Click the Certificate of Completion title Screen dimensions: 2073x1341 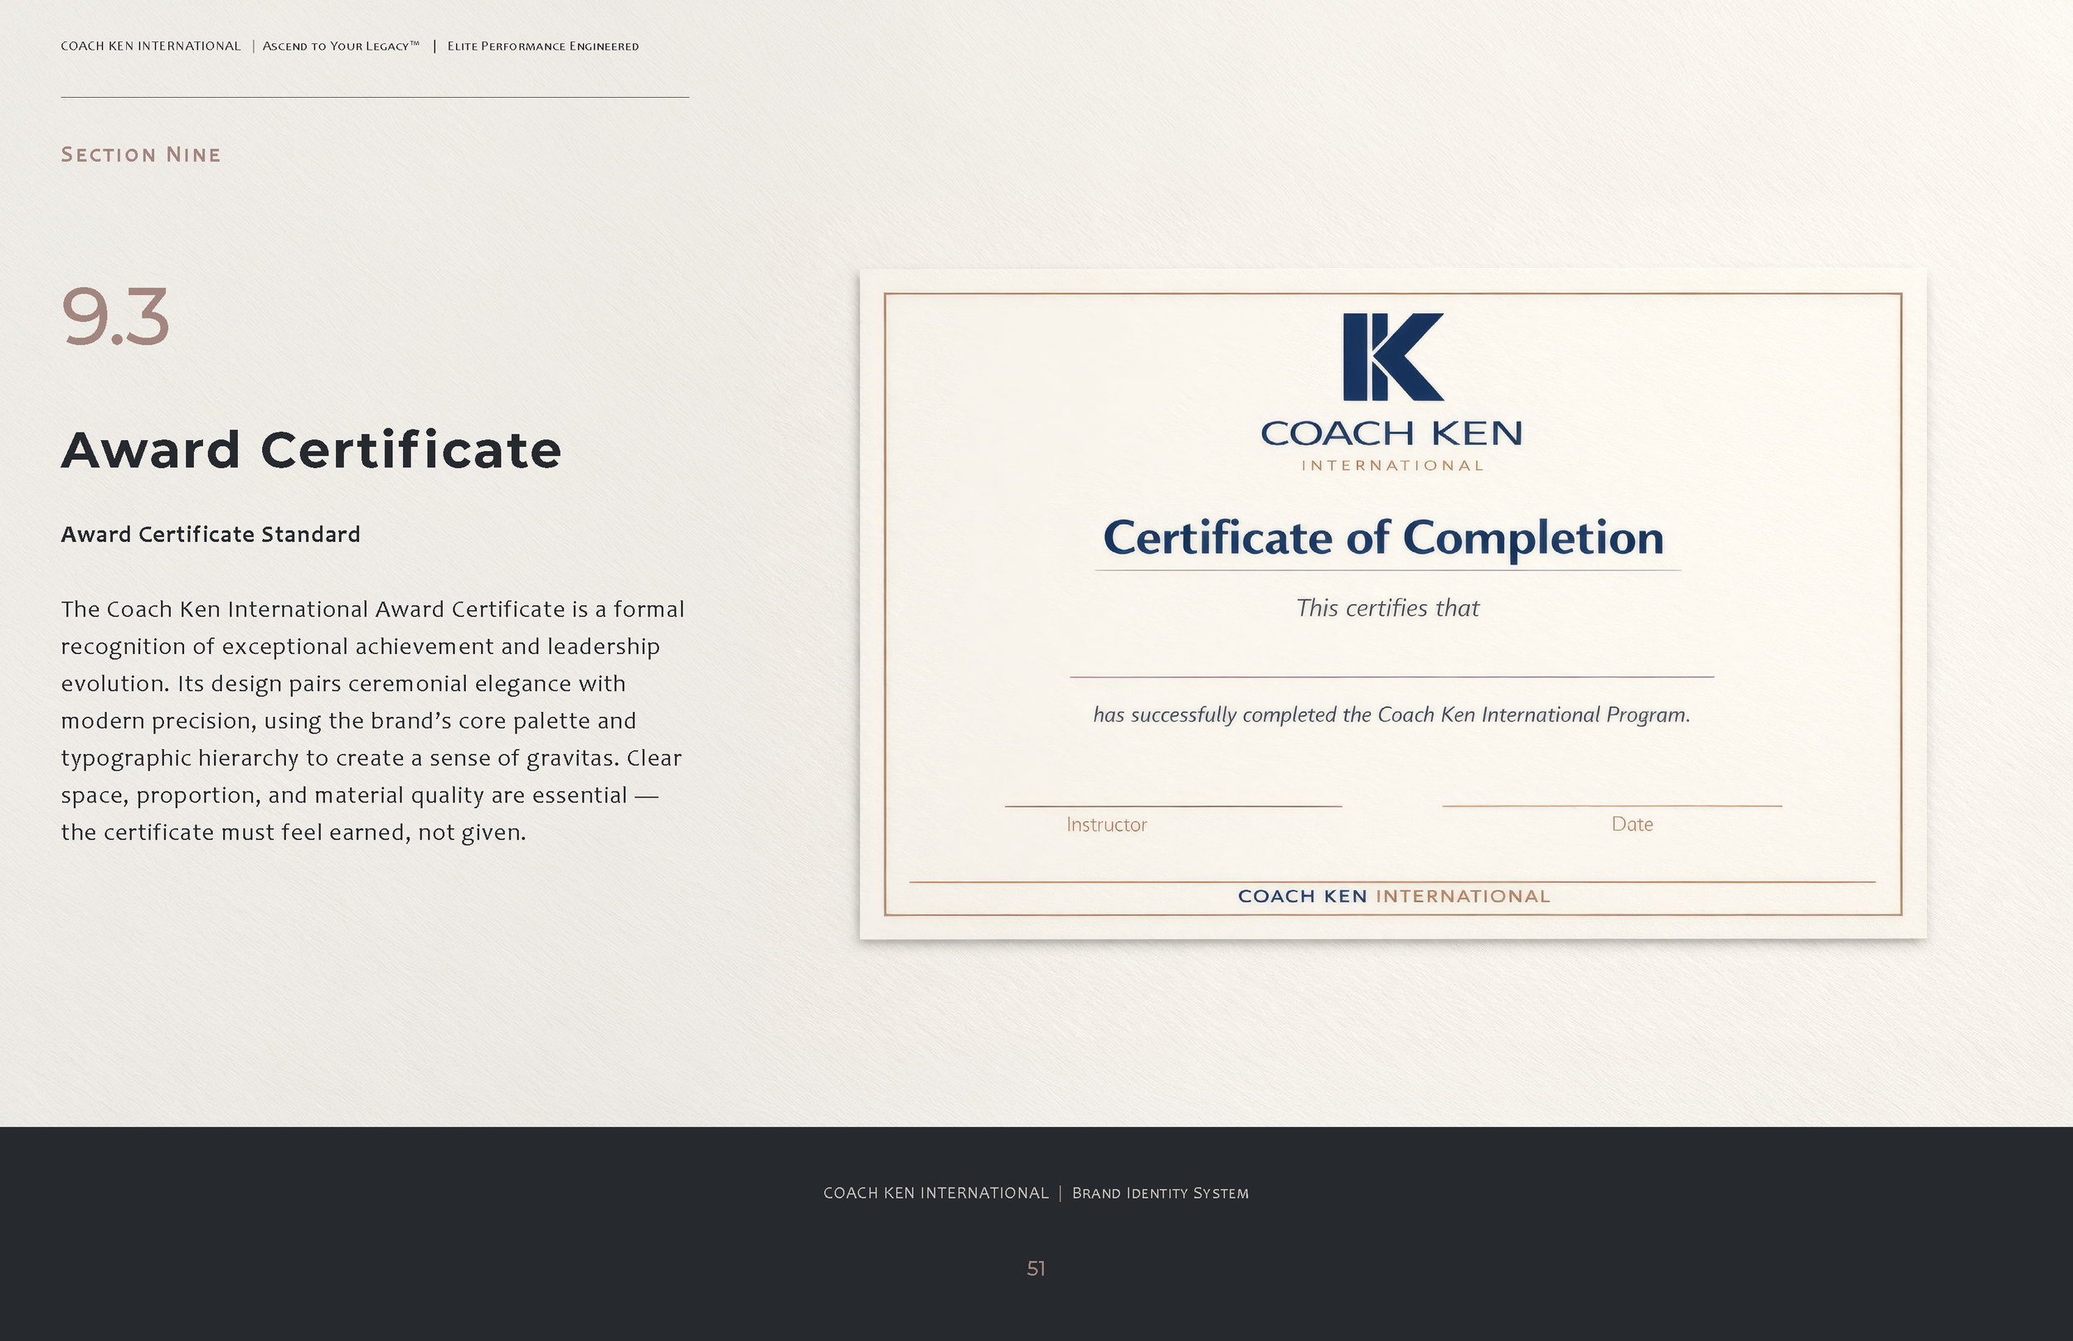[1383, 537]
